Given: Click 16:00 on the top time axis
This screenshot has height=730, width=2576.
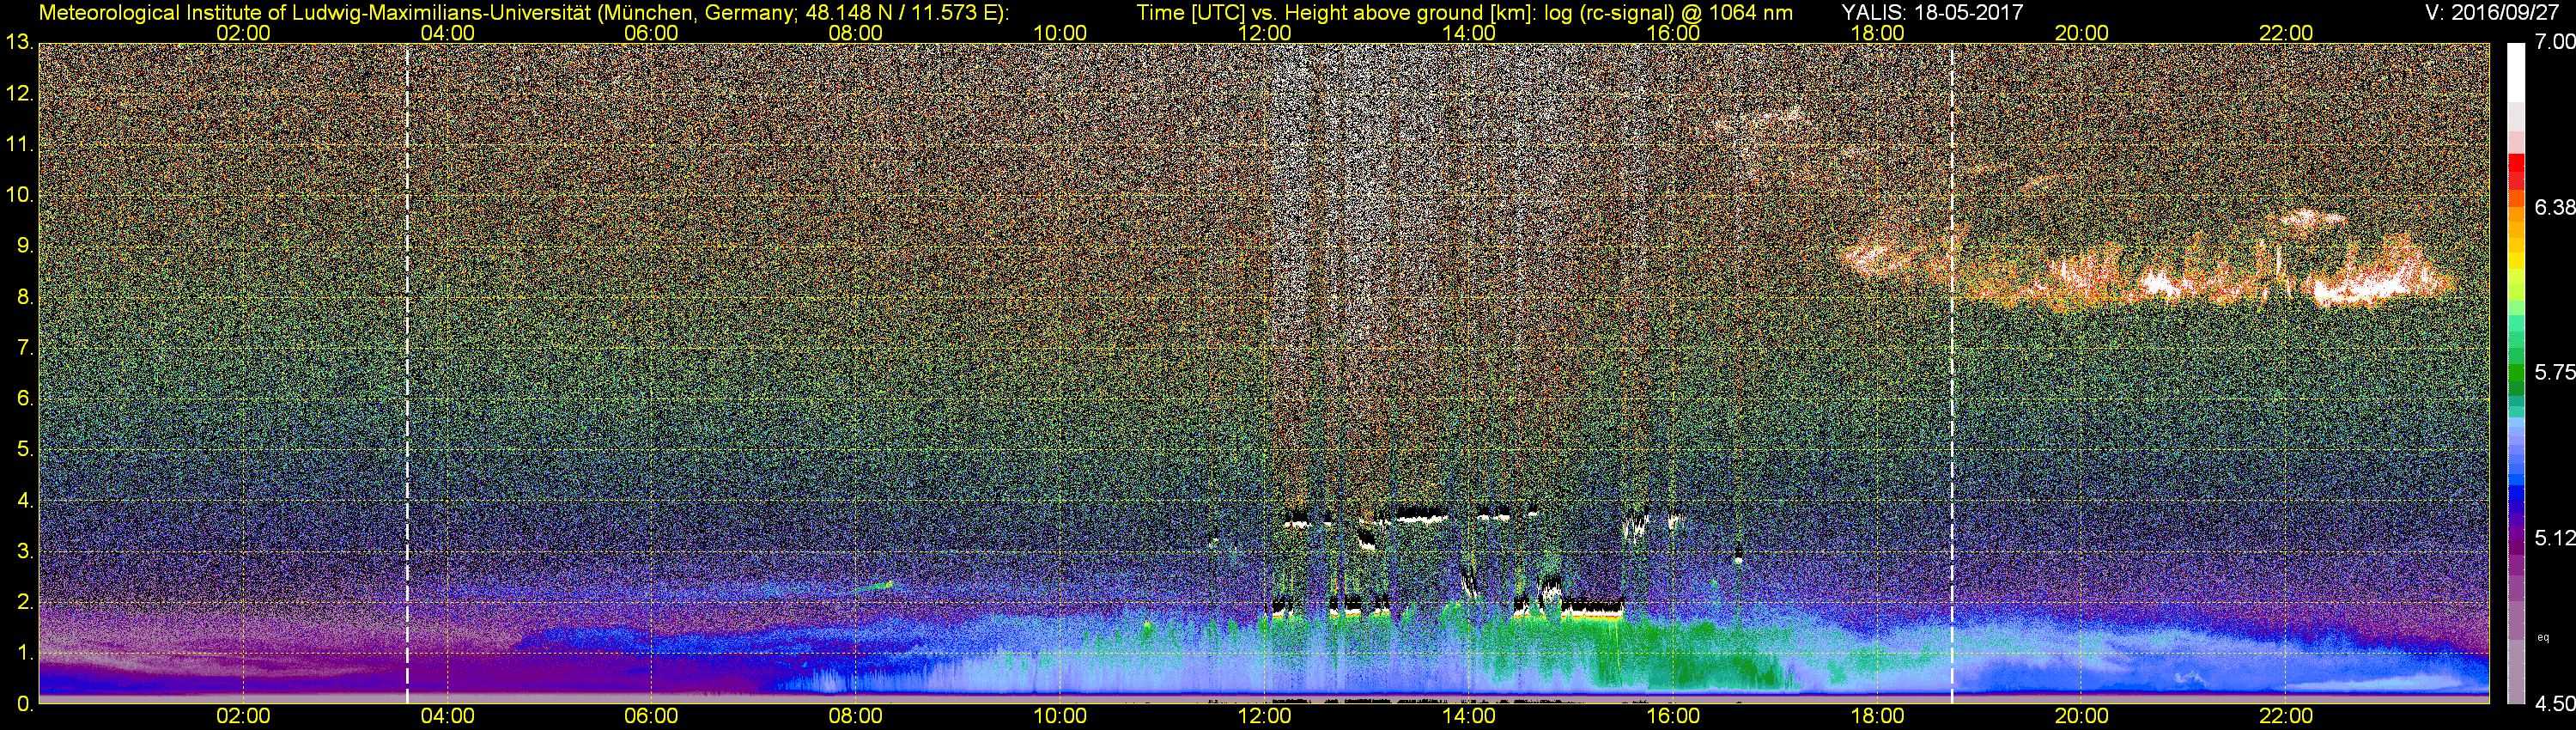Looking at the screenshot, I should tap(1673, 33).
